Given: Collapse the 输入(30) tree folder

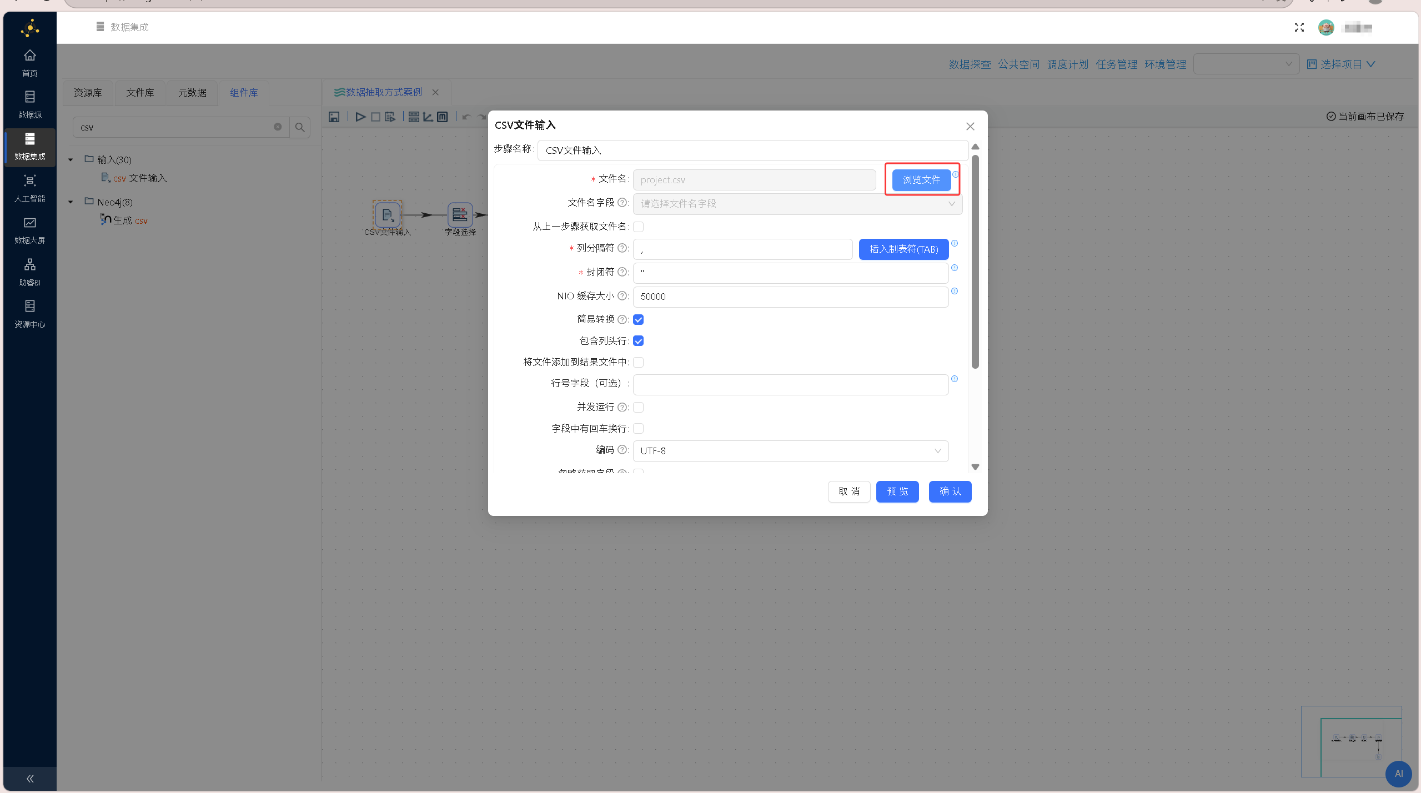Looking at the screenshot, I should [71, 160].
